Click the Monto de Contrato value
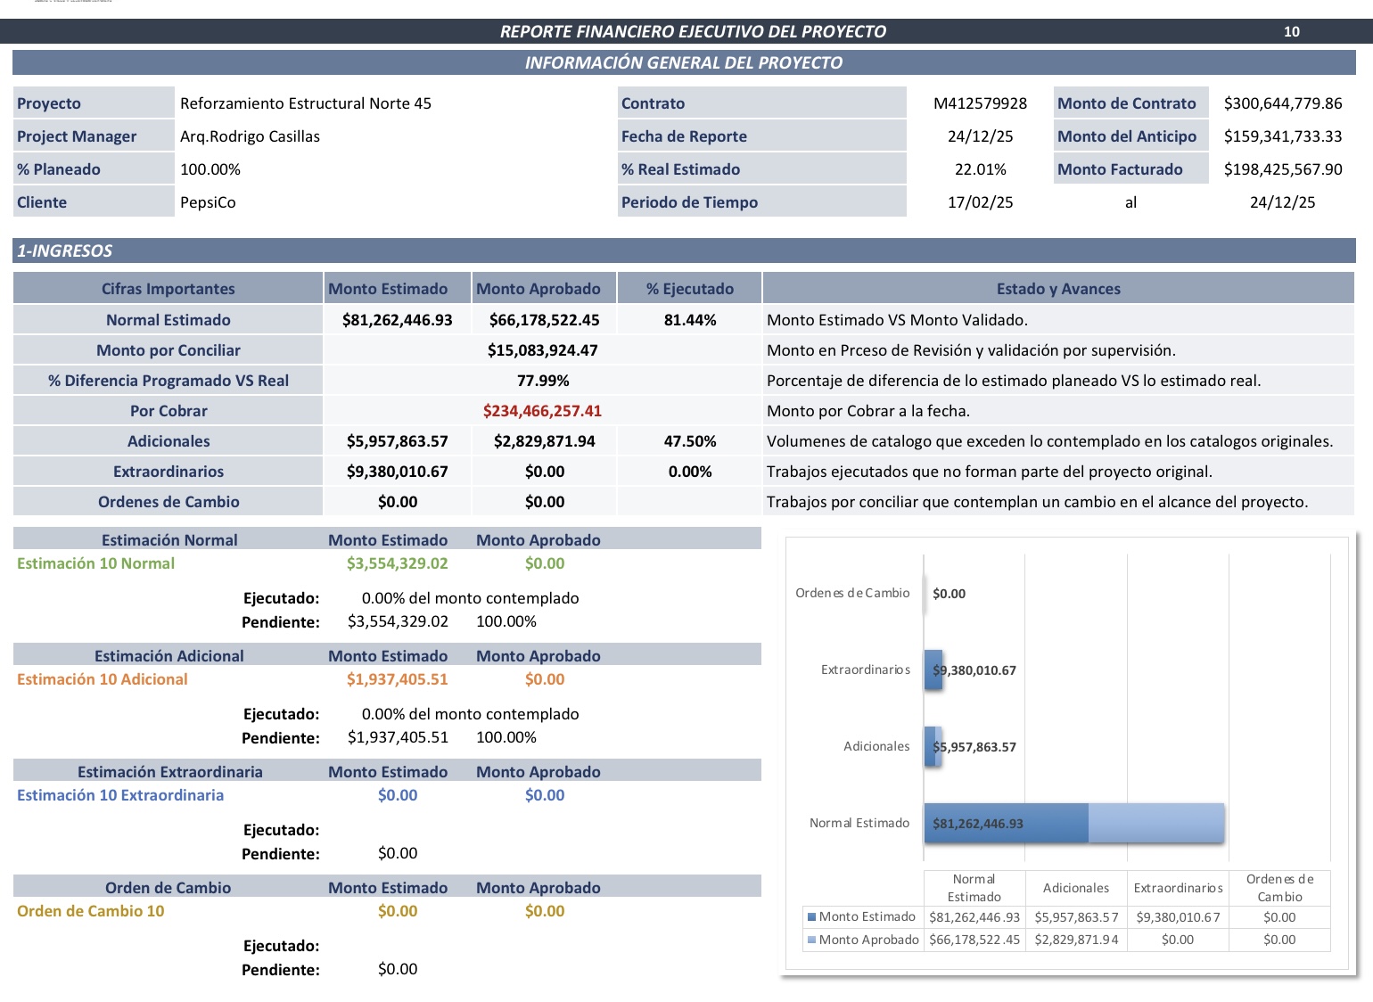Screen dimensions: 1373x1002 pos(1284,103)
